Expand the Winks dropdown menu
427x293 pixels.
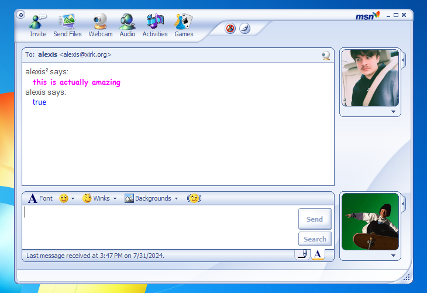click(99, 198)
